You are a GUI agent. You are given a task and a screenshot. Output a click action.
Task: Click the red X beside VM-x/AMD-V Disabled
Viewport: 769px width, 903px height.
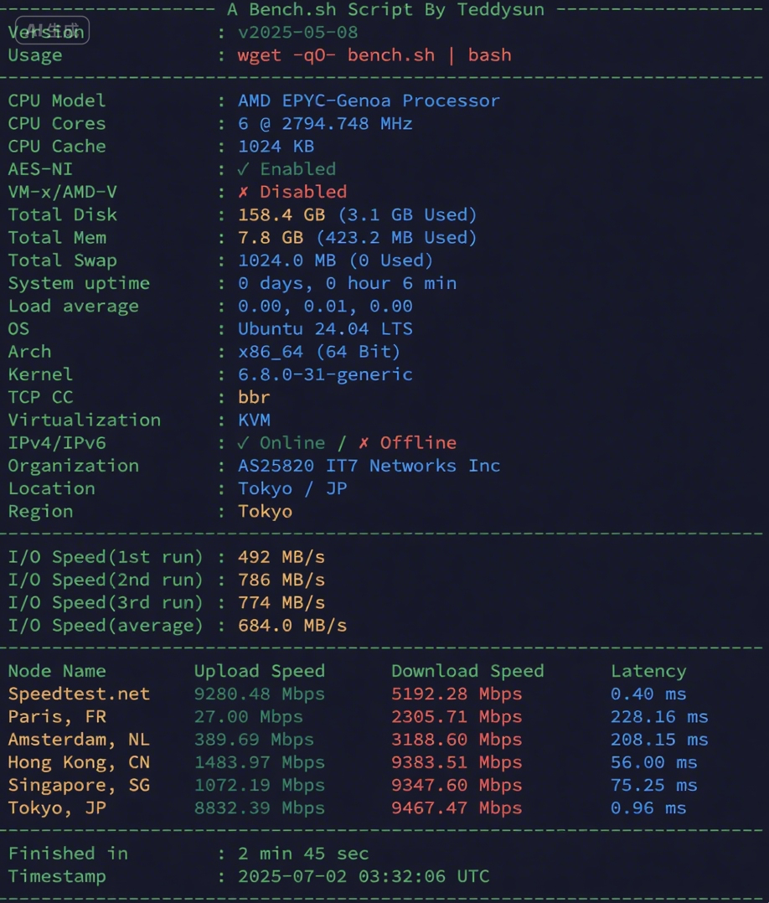pyautogui.click(x=244, y=192)
